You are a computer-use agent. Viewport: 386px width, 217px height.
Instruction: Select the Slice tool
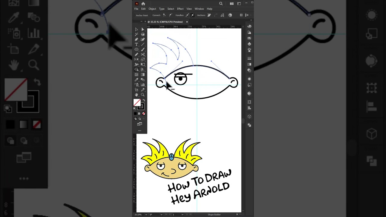click(143, 90)
